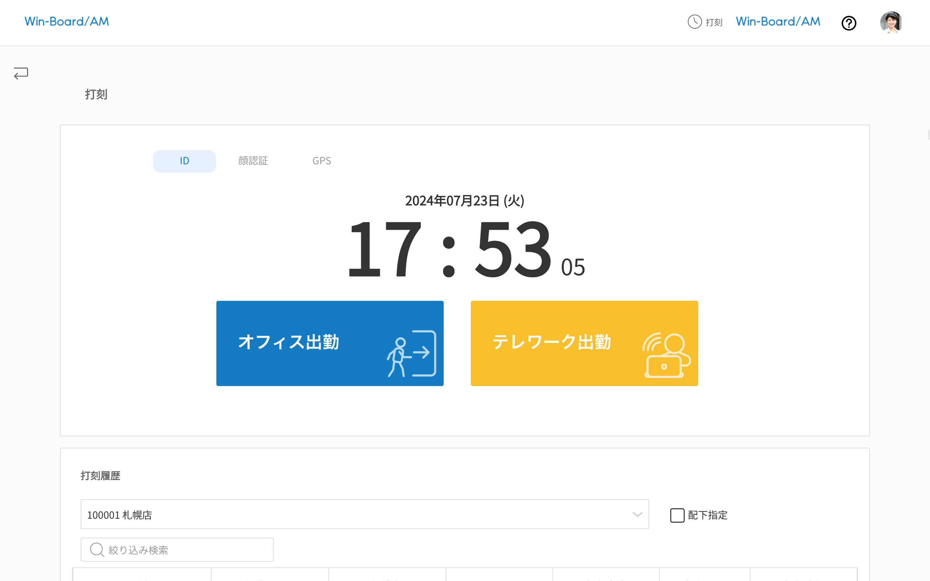Open the help question mark icon
This screenshot has height=581, width=930.
pos(849,23)
